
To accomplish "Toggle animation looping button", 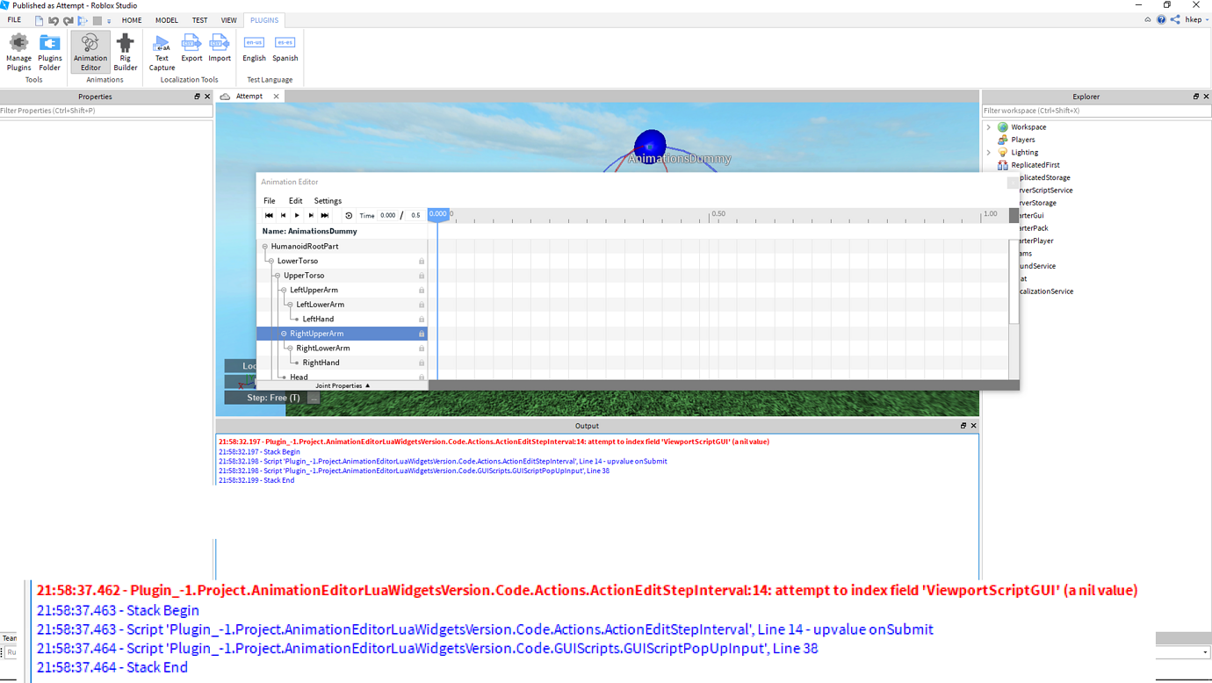I will point(349,215).
